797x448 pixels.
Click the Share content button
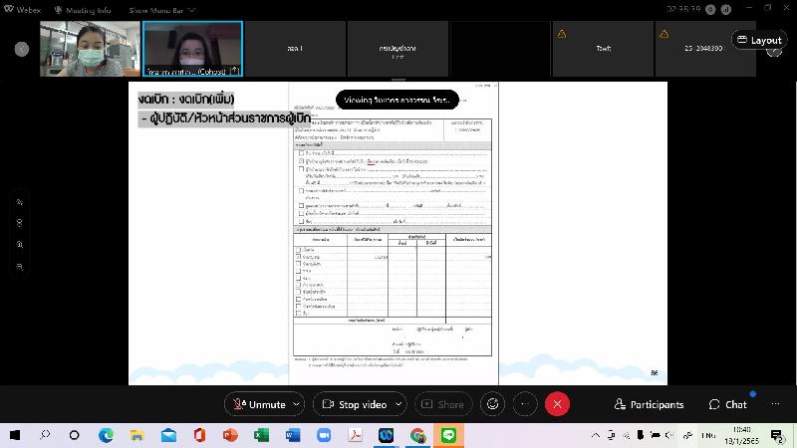pos(443,404)
